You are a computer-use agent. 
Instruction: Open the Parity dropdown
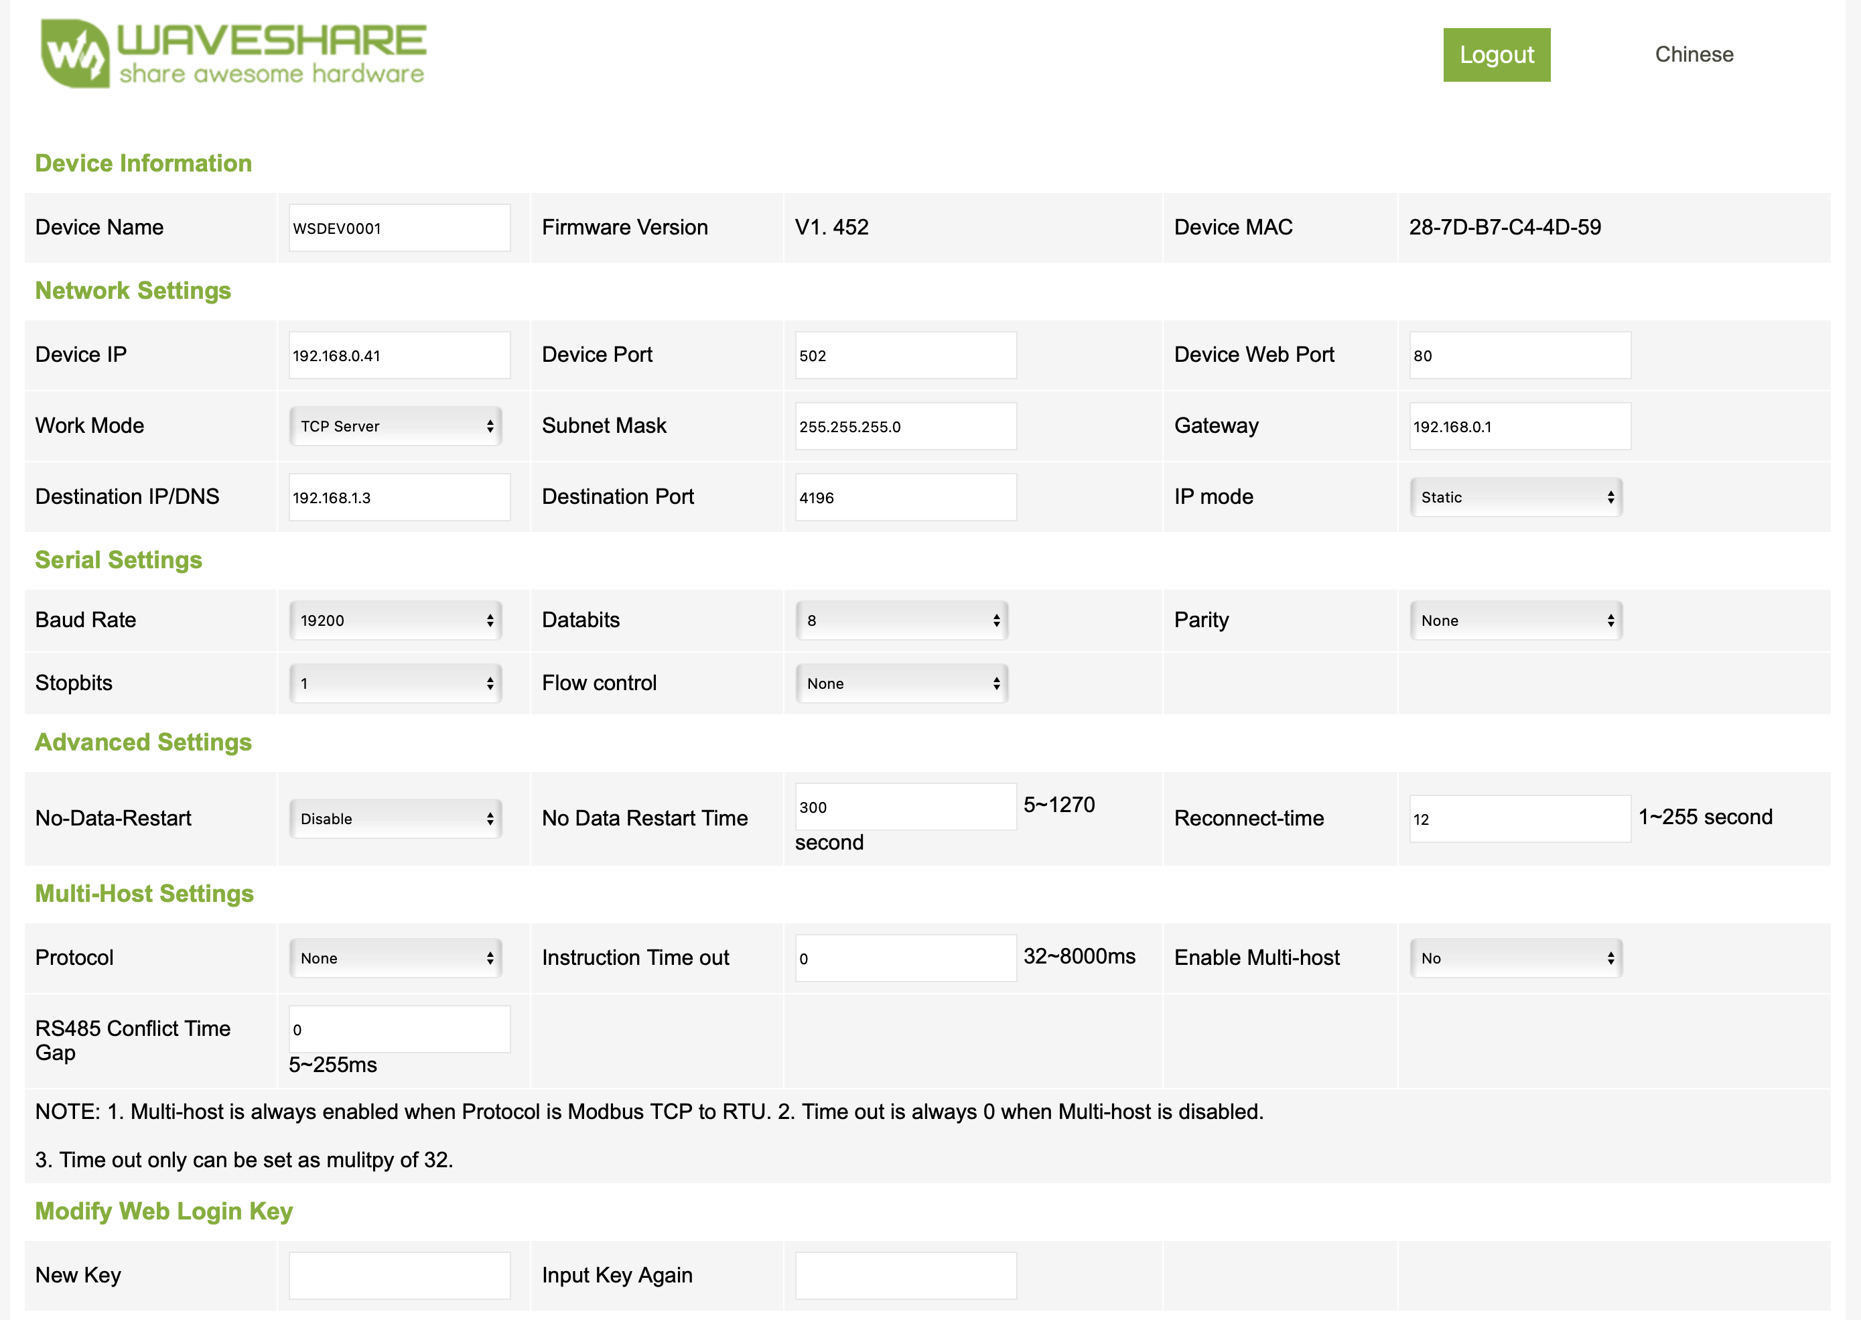(x=1515, y=620)
